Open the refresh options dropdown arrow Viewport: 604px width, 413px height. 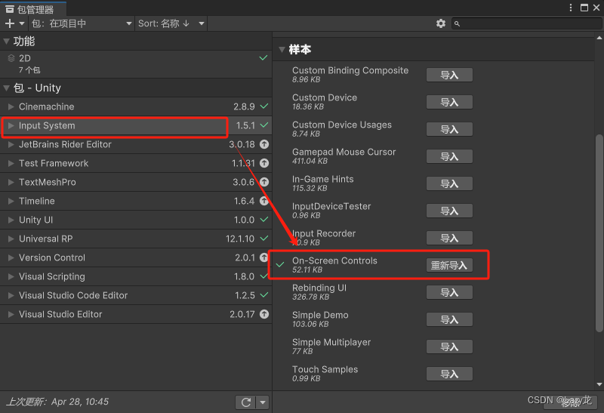point(263,402)
